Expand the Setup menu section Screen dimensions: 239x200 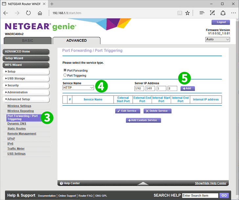(x=26, y=72)
